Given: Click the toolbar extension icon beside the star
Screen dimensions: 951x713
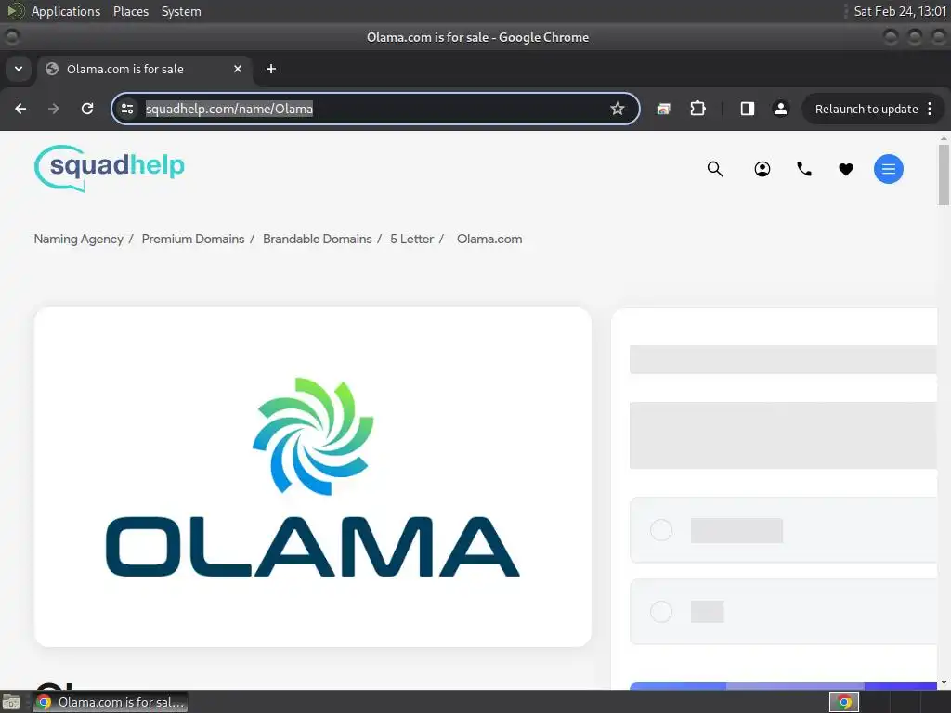Looking at the screenshot, I should click(x=663, y=109).
